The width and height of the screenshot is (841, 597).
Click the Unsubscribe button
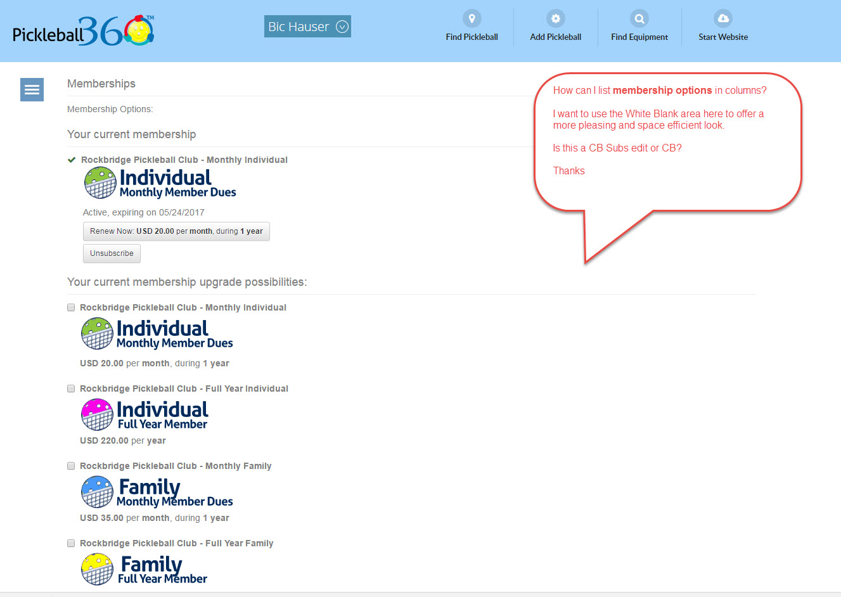click(112, 254)
